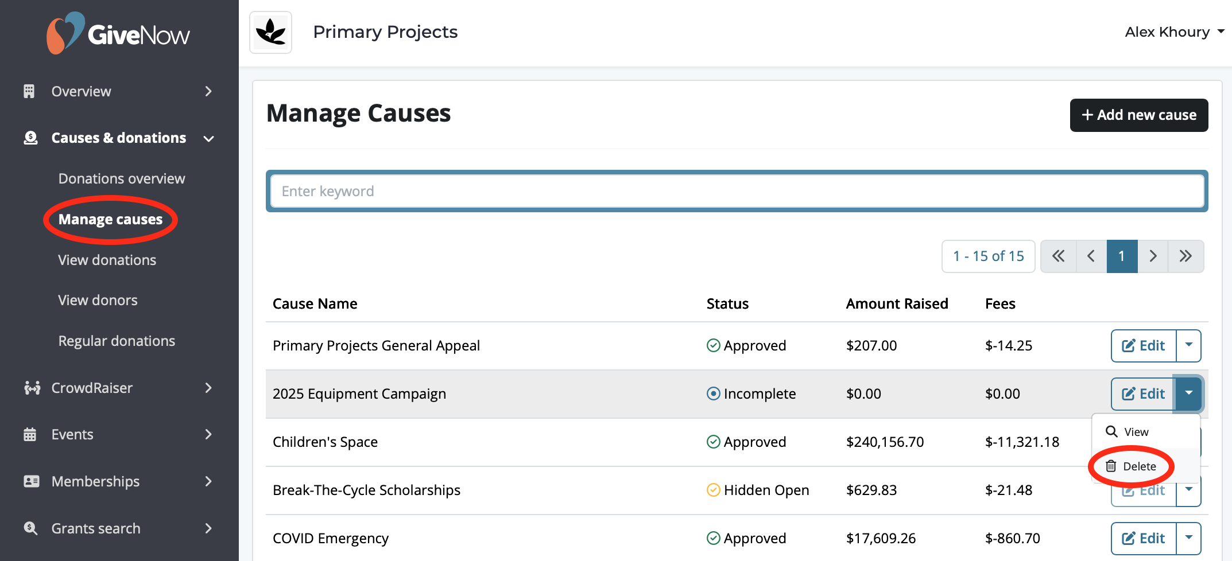
Task: Click the $207.00 amount cell
Action: (x=871, y=345)
